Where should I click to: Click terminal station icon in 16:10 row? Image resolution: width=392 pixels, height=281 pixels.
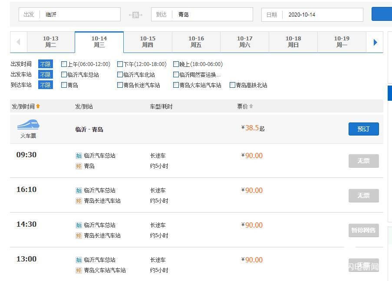[x=79, y=201]
